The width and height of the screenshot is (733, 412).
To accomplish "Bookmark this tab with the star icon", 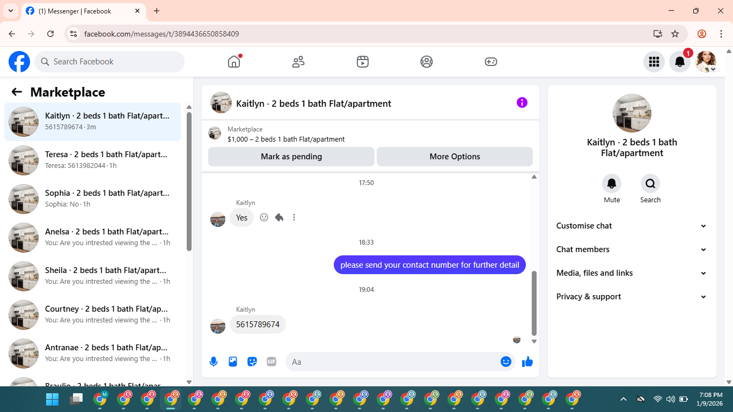I will pos(675,34).
